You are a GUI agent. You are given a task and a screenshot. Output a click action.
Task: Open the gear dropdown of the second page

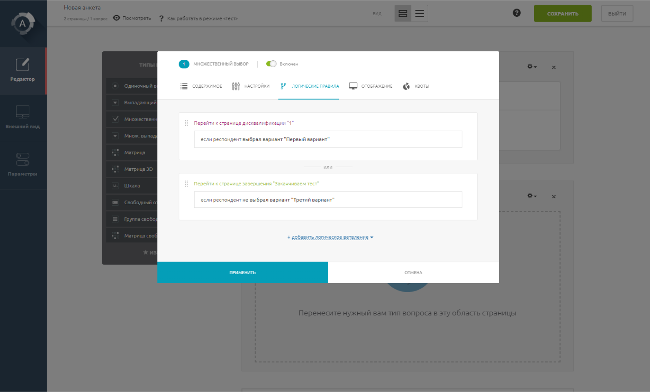pos(531,196)
